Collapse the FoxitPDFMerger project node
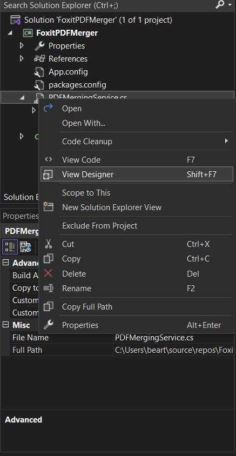 (x=10, y=33)
